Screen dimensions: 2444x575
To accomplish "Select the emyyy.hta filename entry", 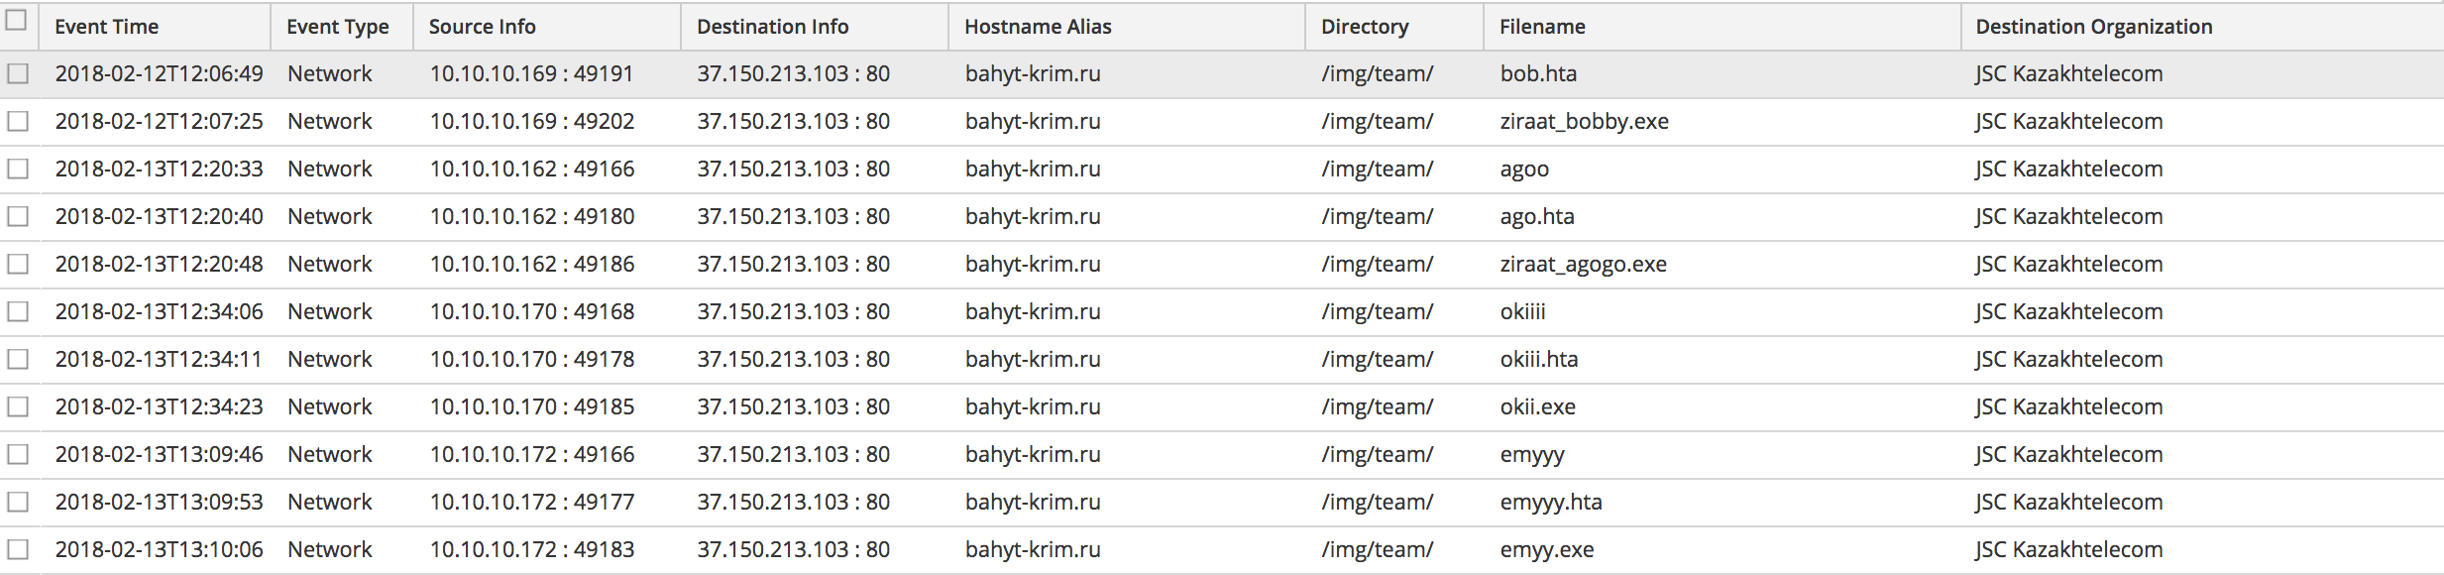I will [1550, 502].
